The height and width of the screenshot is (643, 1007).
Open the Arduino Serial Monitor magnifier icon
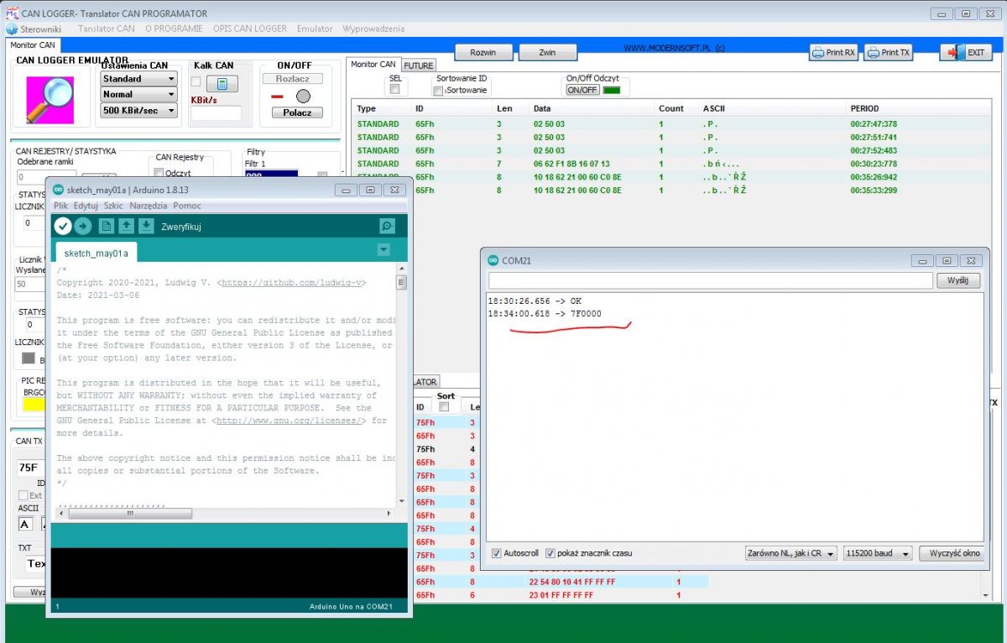[x=387, y=226]
